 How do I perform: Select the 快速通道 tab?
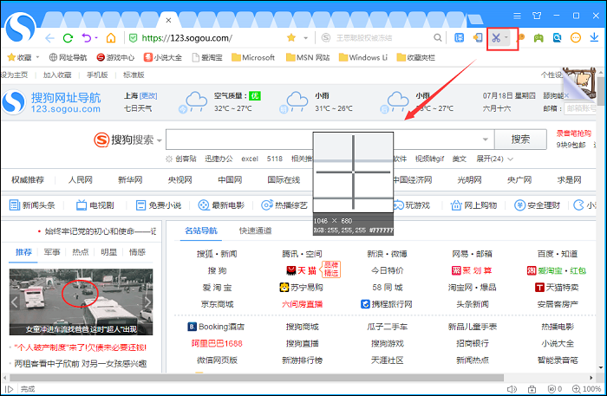(x=256, y=230)
